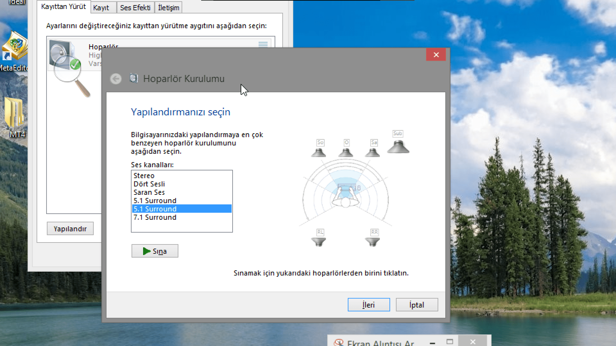The width and height of the screenshot is (616, 346).
Task: Click the front-left So speaker icon
Action: pos(319,152)
